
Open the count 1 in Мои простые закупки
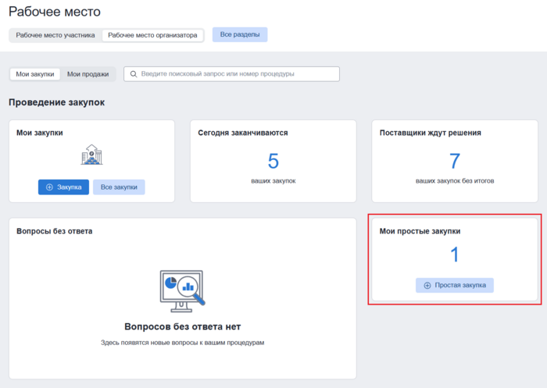tap(454, 255)
